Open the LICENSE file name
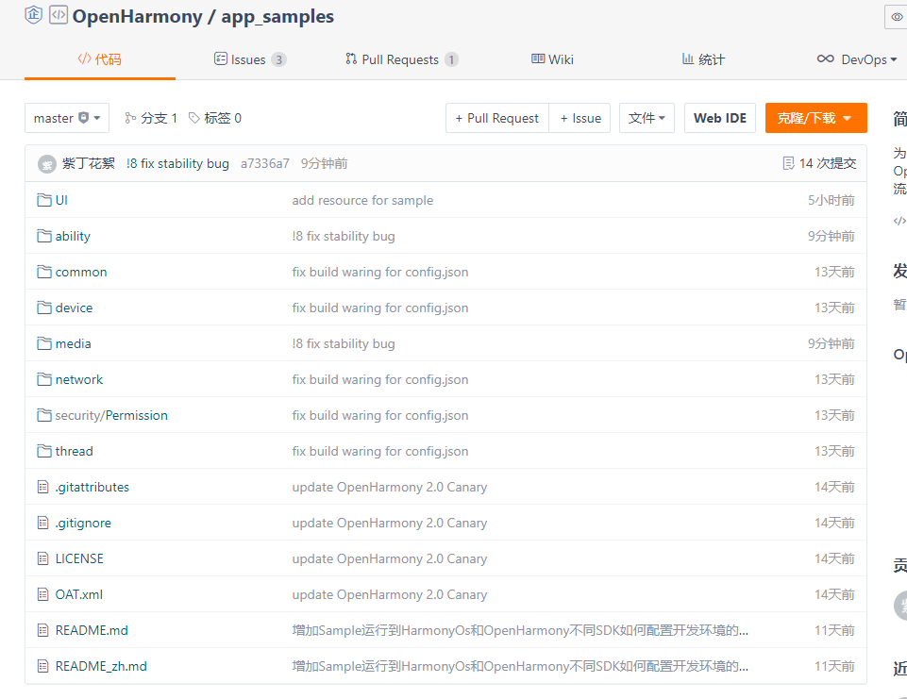The width and height of the screenshot is (907, 699). point(79,558)
